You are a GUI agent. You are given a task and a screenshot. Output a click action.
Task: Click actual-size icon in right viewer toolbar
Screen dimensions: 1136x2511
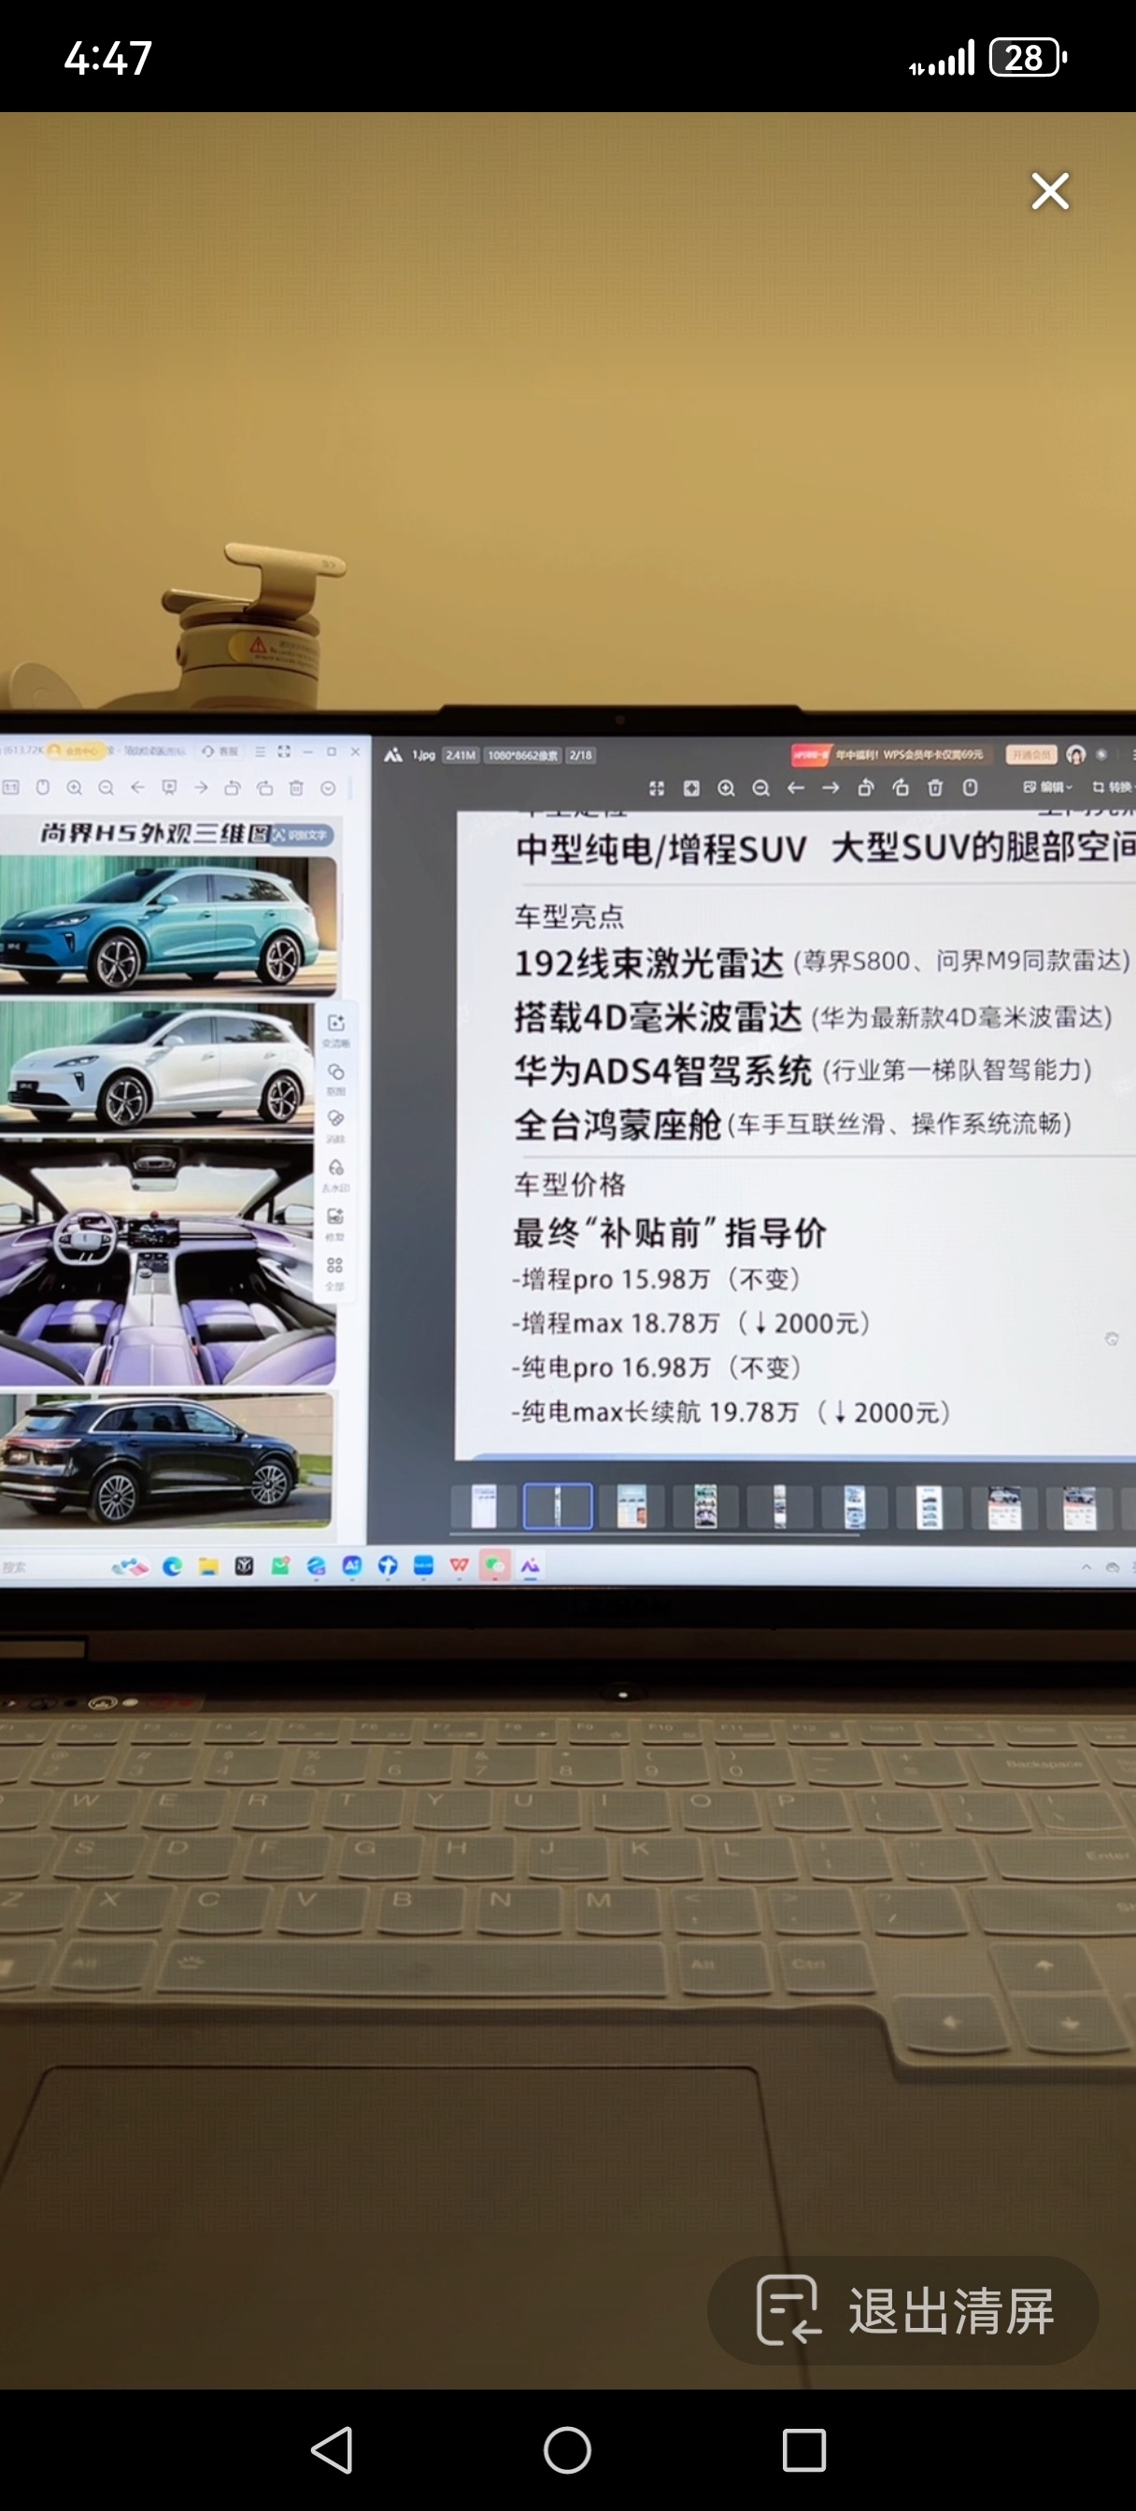691,787
